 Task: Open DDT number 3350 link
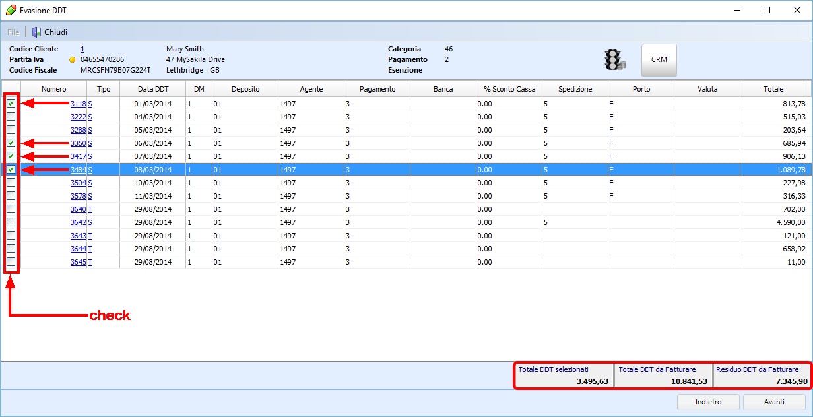78,143
